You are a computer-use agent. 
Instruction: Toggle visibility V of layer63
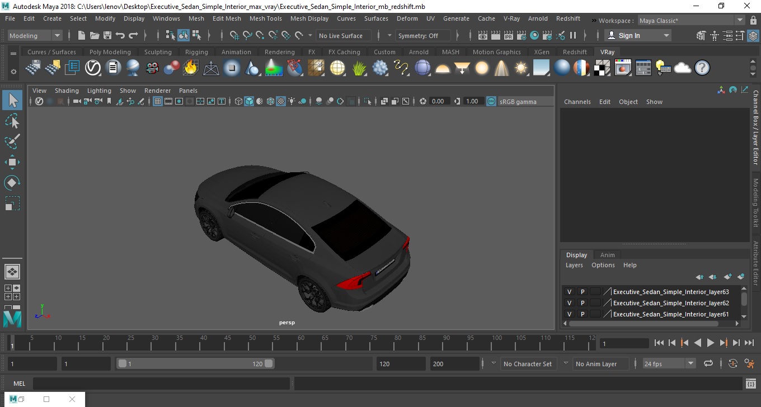569,292
